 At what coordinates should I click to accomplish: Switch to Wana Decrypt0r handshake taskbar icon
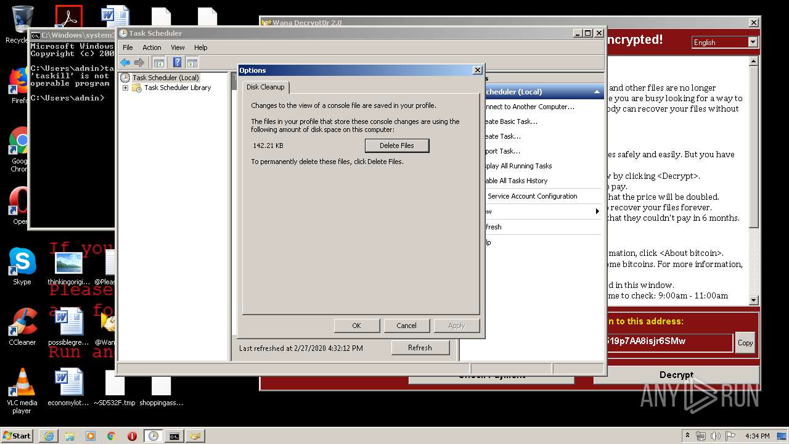195,436
